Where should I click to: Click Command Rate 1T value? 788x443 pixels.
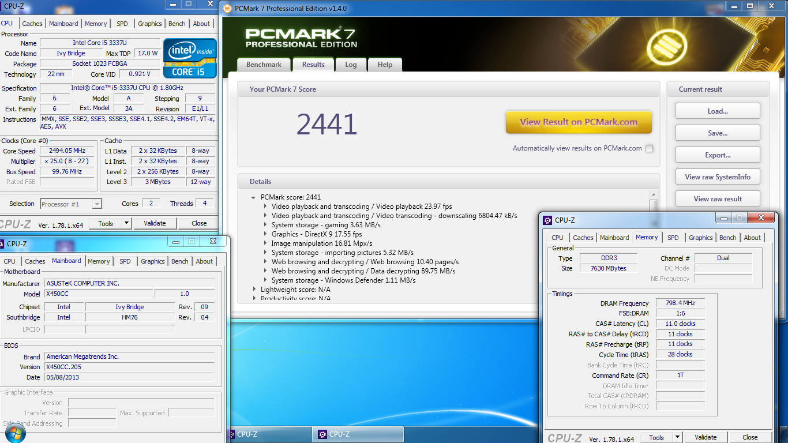(x=680, y=376)
